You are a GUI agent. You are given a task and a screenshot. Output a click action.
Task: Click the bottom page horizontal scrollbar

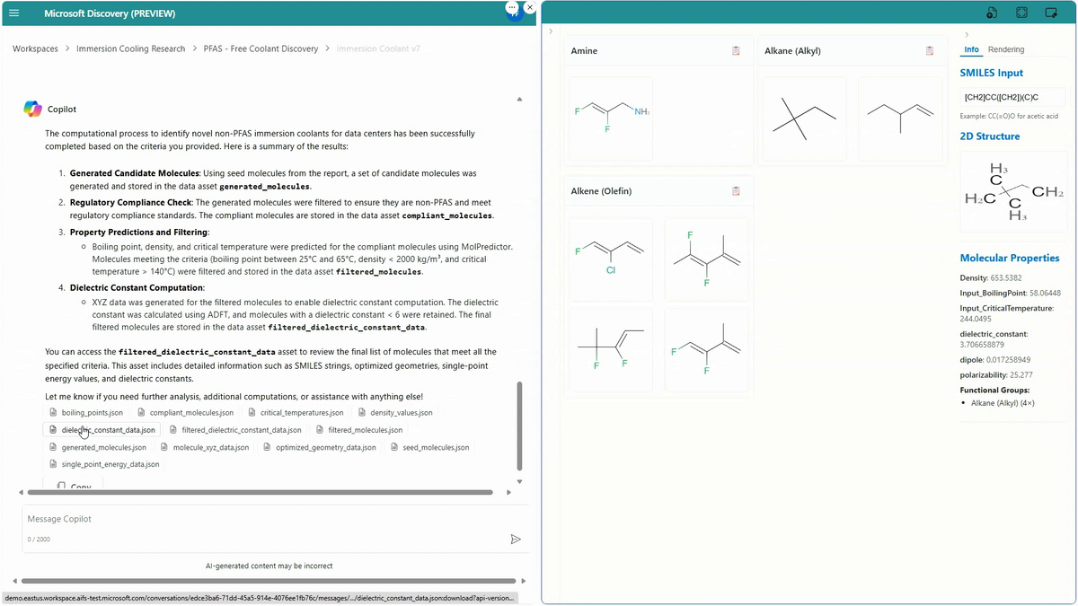(269, 581)
